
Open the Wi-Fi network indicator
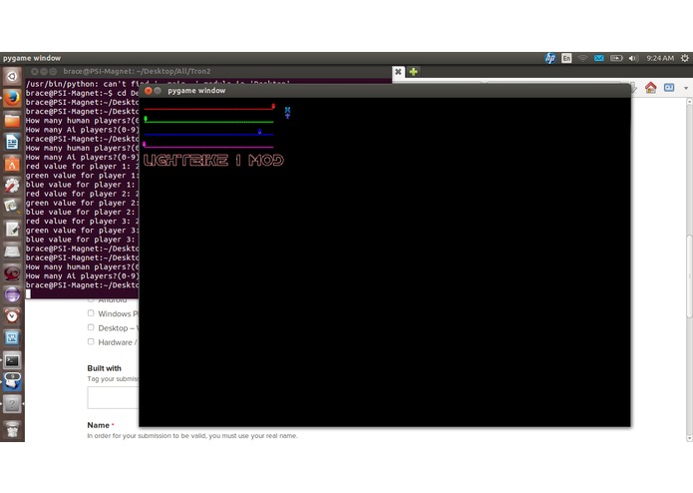(x=582, y=58)
